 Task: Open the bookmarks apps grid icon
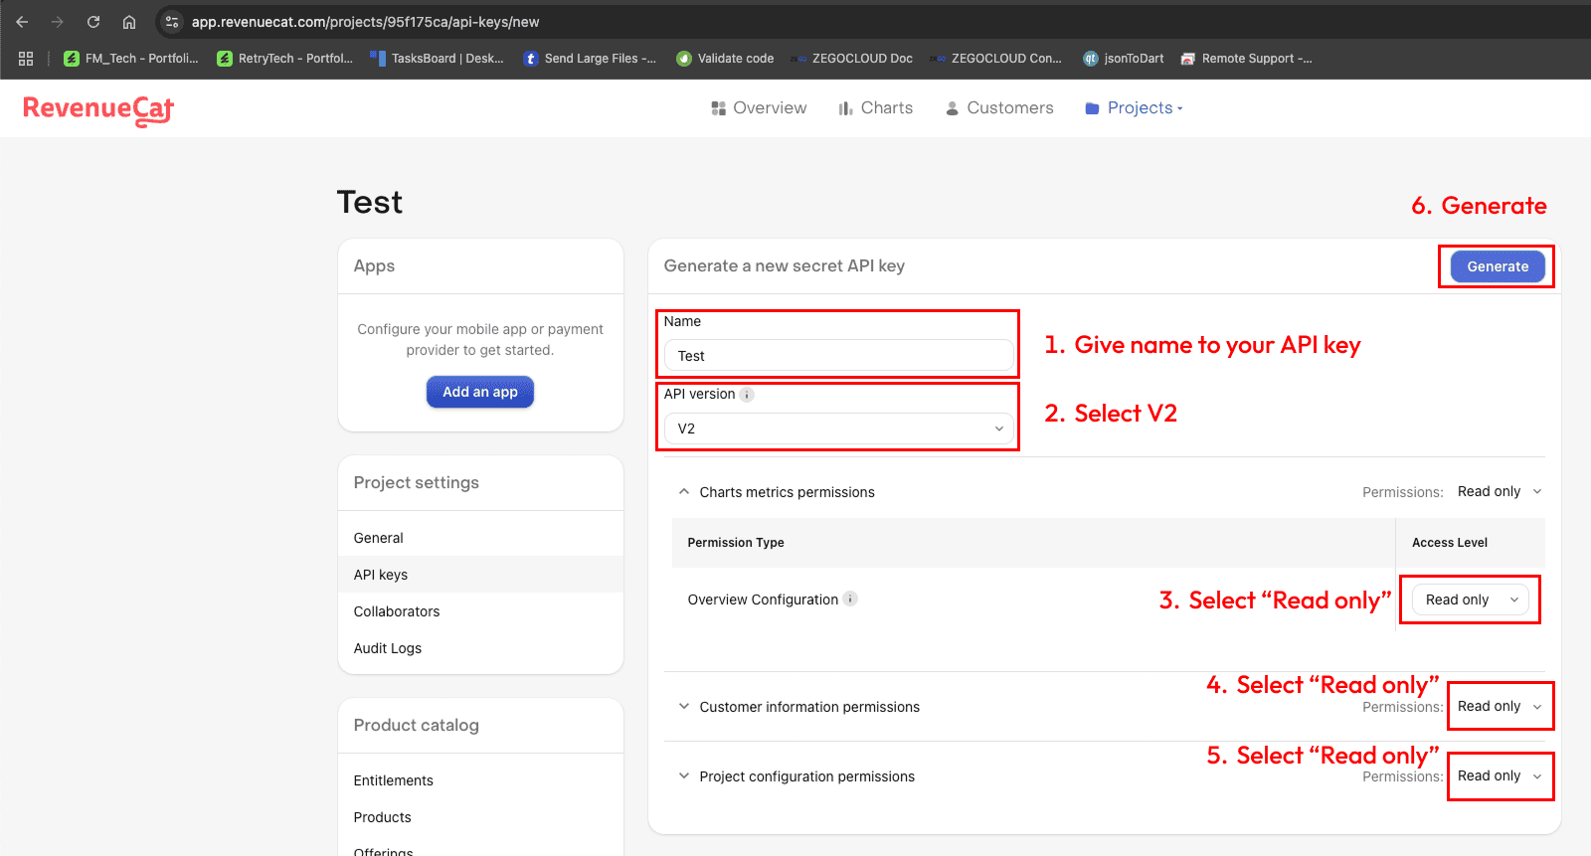[26, 59]
